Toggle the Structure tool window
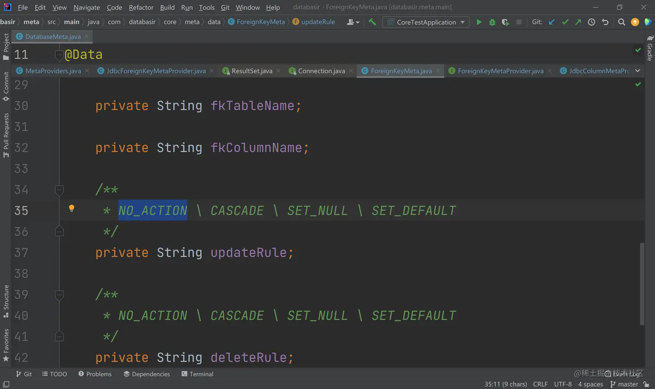This screenshot has height=389, width=655. [6, 301]
